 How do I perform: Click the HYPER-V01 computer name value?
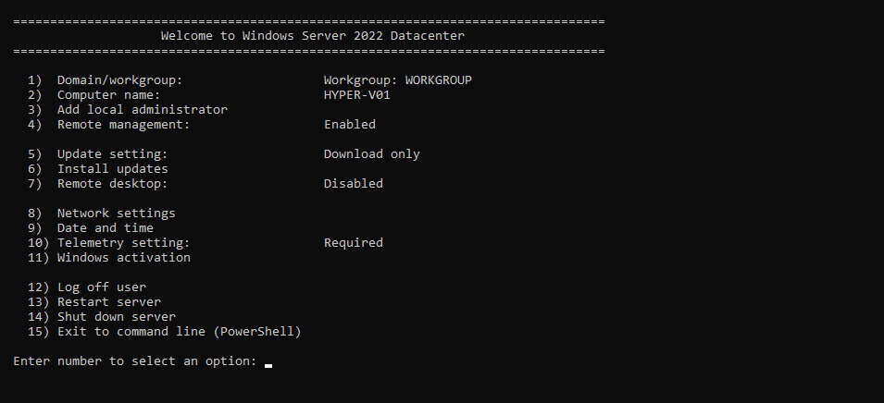pyautogui.click(x=357, y=95)
